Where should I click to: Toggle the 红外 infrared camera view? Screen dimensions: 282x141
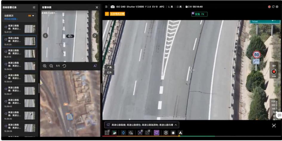(x=109, y=72)
